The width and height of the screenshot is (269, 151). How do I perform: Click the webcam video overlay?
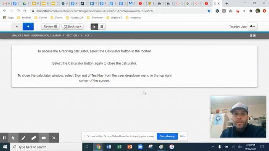point(238,117)
